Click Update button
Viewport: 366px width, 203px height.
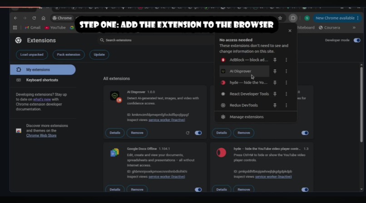click(99, 55)
